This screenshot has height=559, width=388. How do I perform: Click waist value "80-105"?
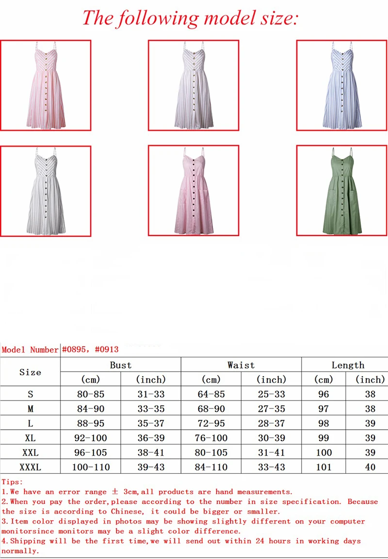(x=211, y=453)
